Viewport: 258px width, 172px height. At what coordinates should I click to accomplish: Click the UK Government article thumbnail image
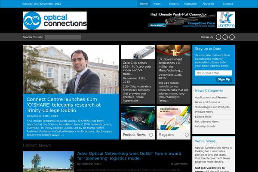point(173,50)
